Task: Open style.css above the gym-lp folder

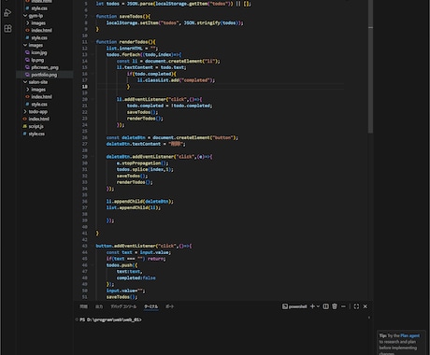Action: tap(39, 8)
